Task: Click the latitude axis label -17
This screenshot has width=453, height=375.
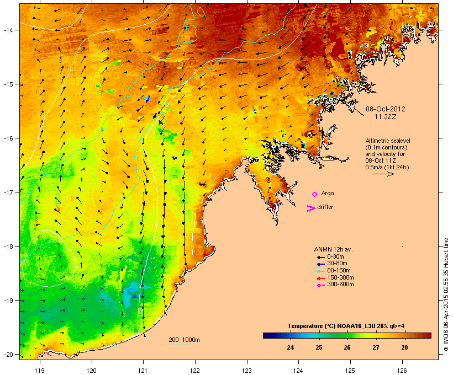Action: pos(8,192)
